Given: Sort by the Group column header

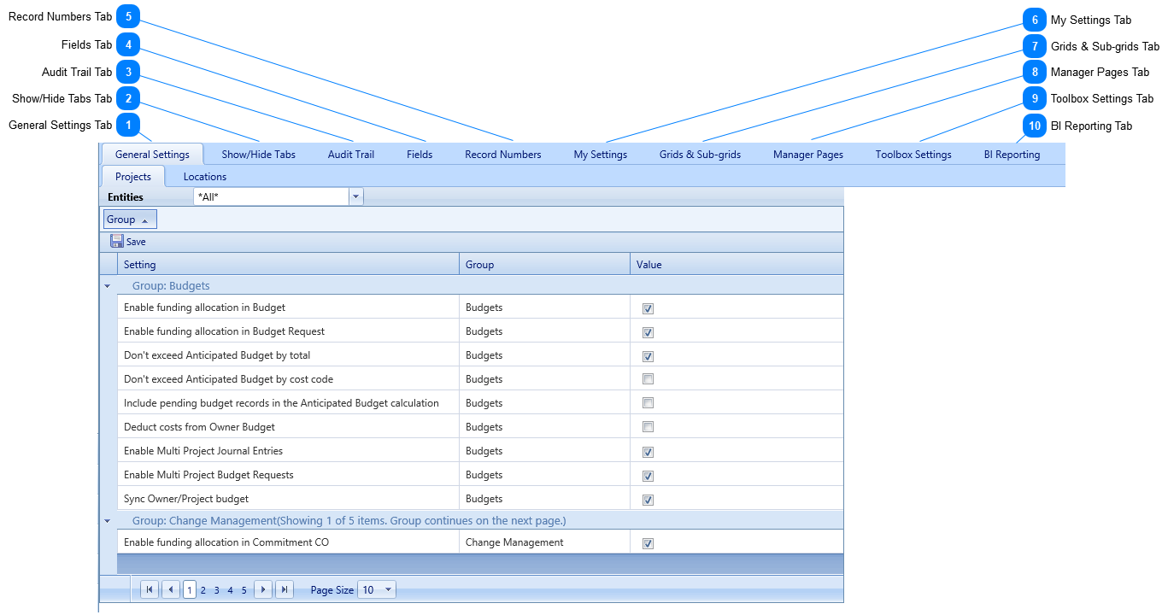Looking at the screenshot, I should click(x=544, y=264).
